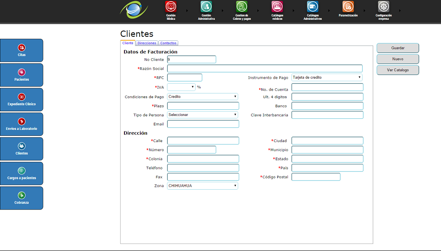Screen dimensions: 441x251
Task: Open the Gestión Administrativa icon
Action: click(x=206, y=7)
